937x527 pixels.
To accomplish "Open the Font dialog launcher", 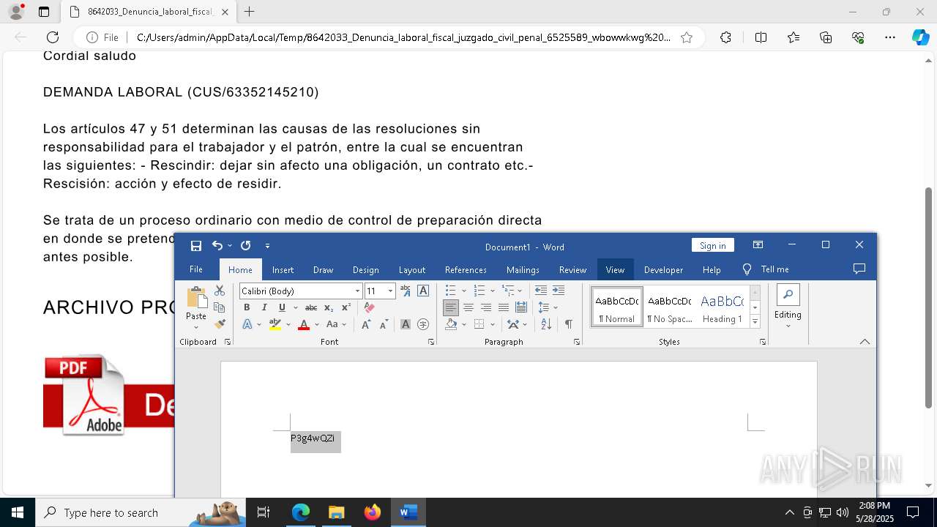I will 430,342.
